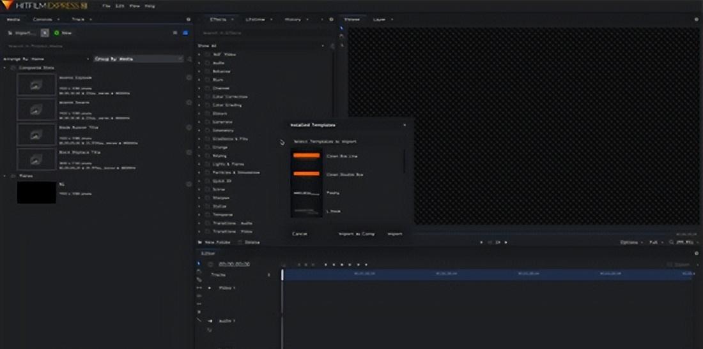Viewport: 703px width, 349px height.
Task: Switch Media panel to list view
Action: (x=175, y=33)
